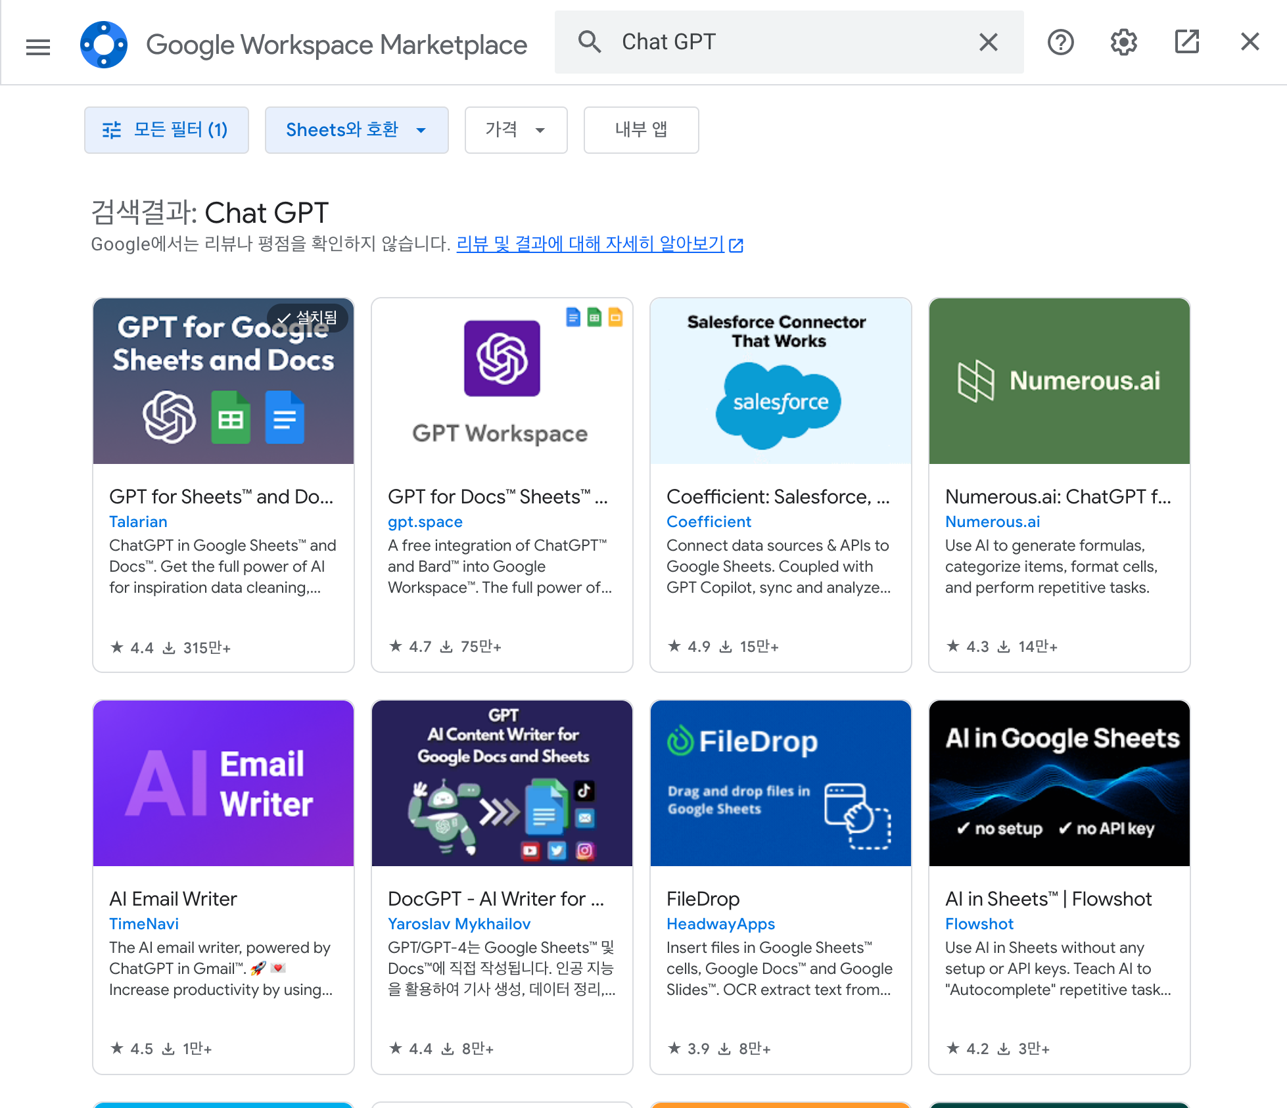Screen dimensions: 1287x1108
Task: Open the Numerous.ai green card image
Action: click(x=1060, y=381)
